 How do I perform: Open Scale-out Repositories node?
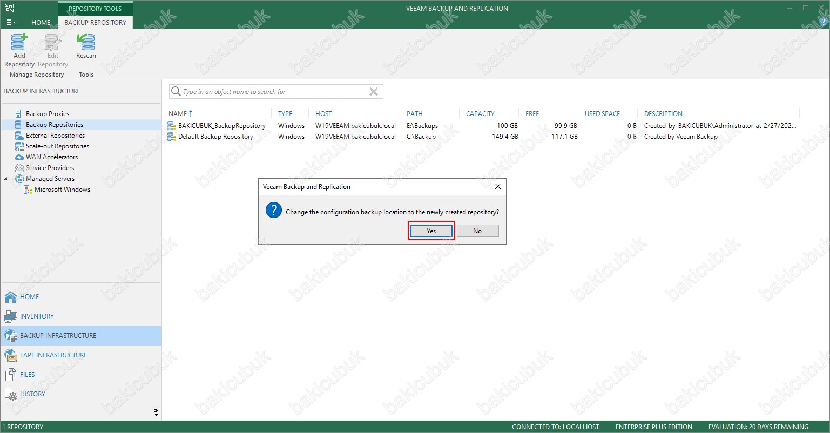(57, 146)
